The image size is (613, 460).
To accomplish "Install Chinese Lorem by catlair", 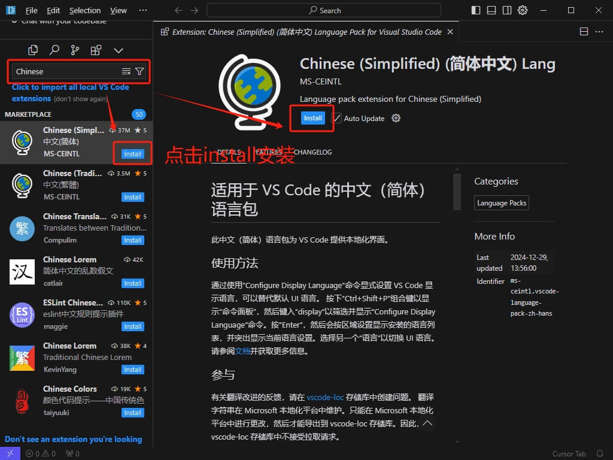I will coord(132,283).
